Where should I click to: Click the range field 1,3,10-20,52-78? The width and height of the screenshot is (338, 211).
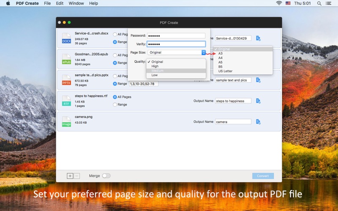144,84
